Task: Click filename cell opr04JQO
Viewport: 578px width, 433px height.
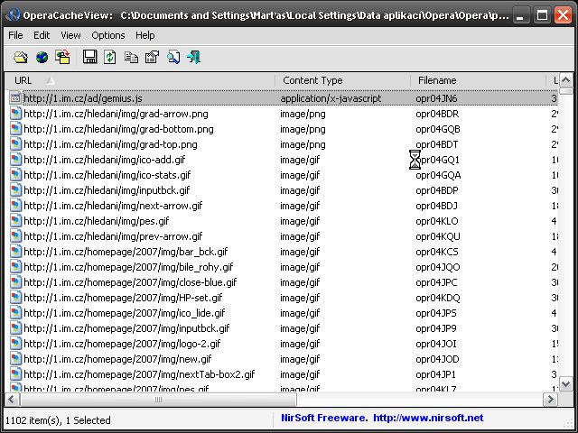Action: [x=438, y=267]
